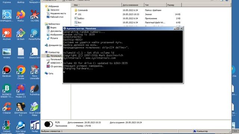Open the Inno Setup Compiler shortcut
This screenshot has width=239, height=134.
coord(21,127)
